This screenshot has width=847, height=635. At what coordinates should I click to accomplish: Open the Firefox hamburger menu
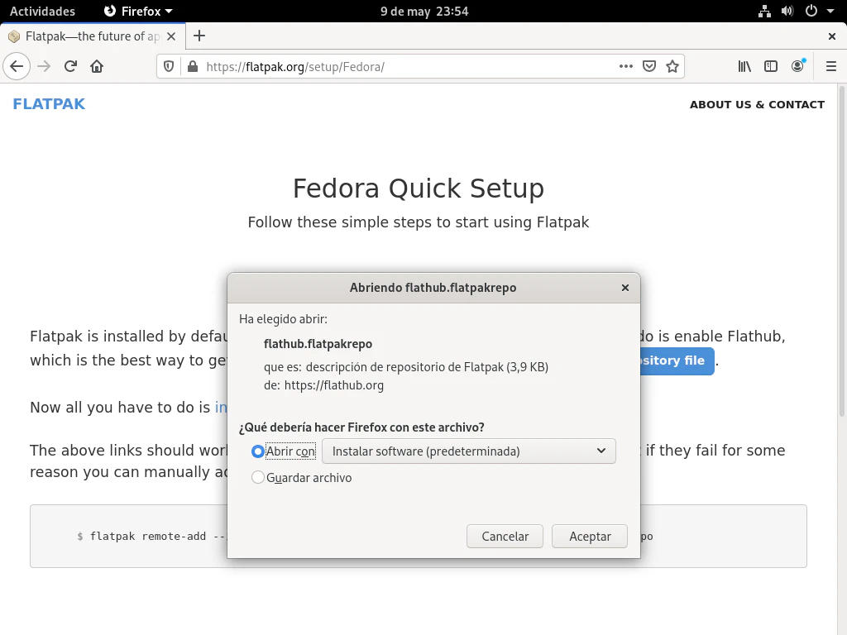[x=831, y=66]
